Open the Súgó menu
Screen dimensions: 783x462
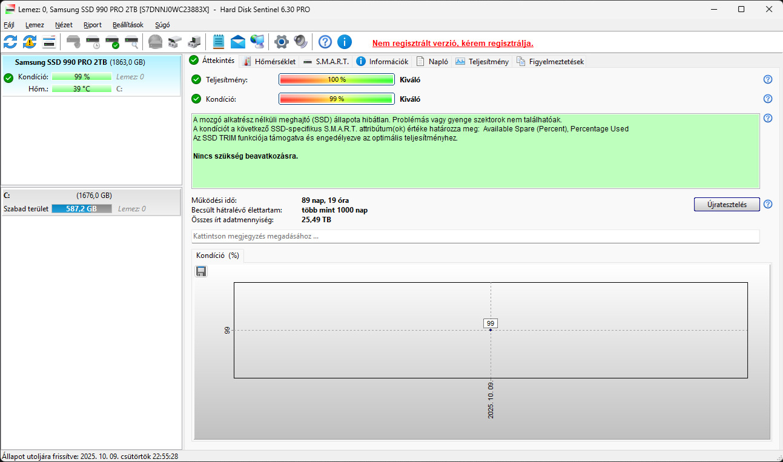click(162, 25)
